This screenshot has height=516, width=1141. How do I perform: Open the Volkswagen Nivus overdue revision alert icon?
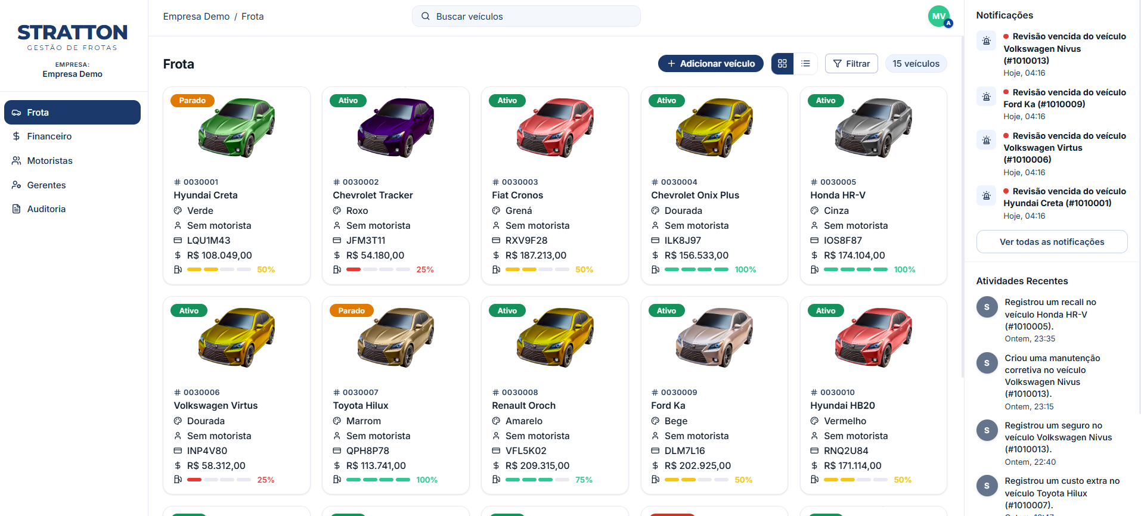pyautogui.click(x=987, y=41)
